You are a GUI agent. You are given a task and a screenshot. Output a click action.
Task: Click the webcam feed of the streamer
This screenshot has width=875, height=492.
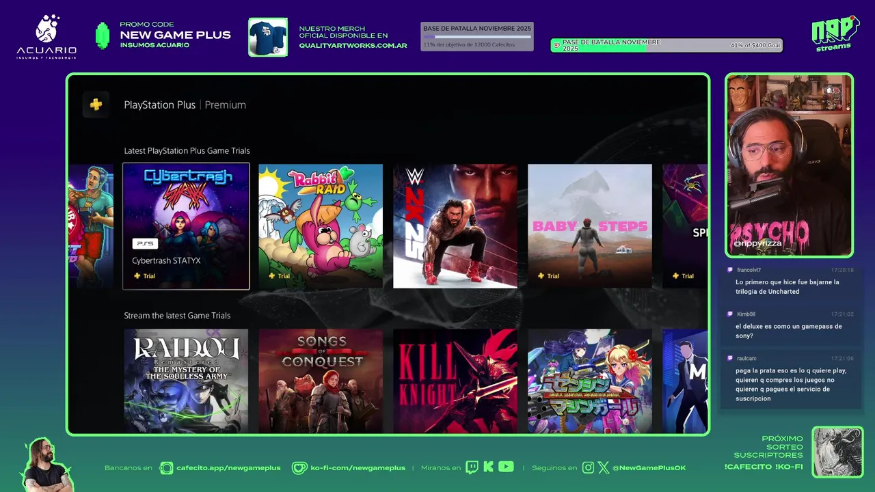(x=790, y=165)
